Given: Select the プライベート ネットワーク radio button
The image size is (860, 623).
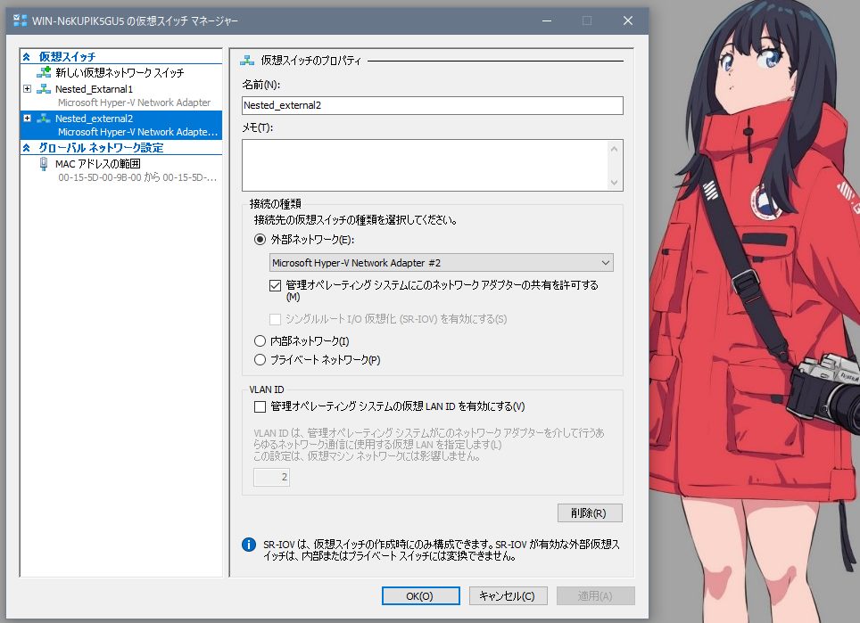Looking at the screenshot, I should 260,360.
